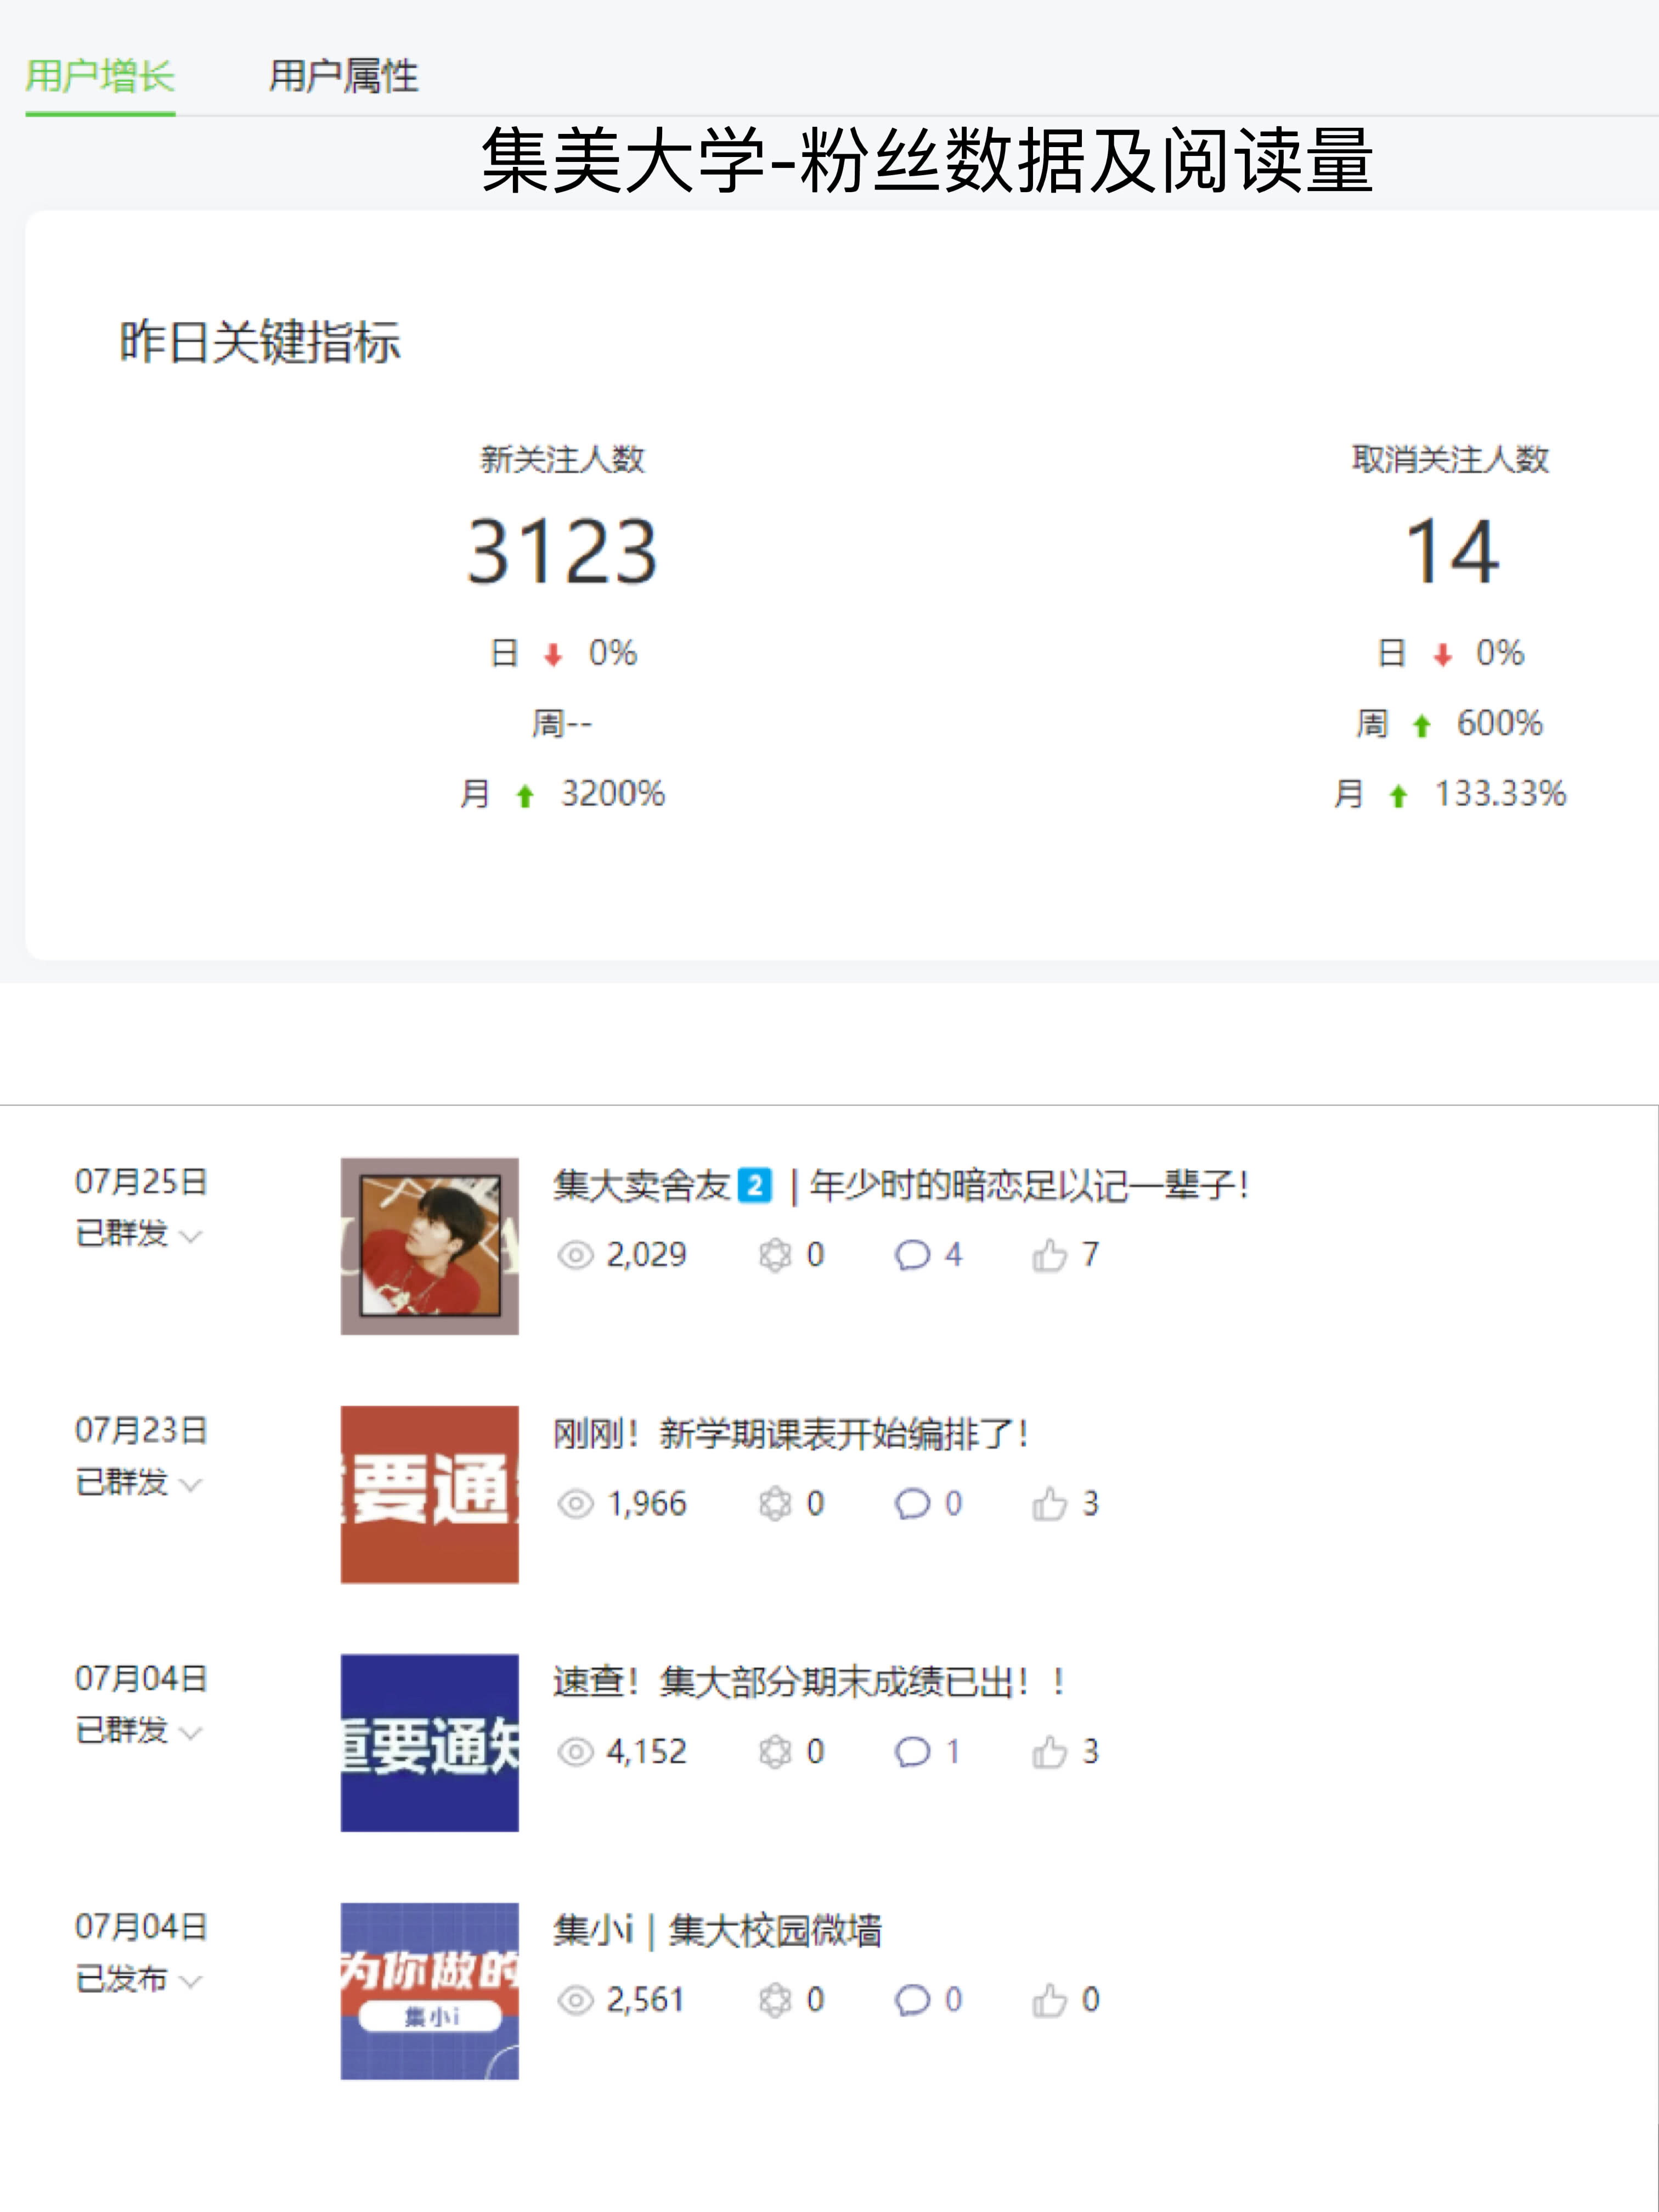Click the view count eye icon for 07月25日 article

tap(575, 1255)
